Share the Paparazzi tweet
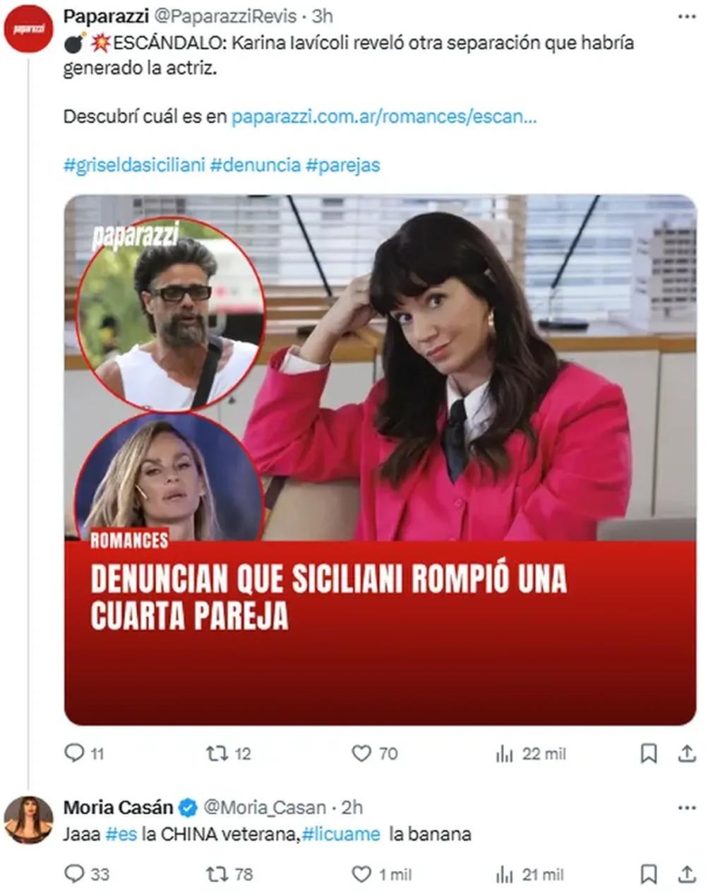Screen dimensions: 706x893 click(687, 755)
